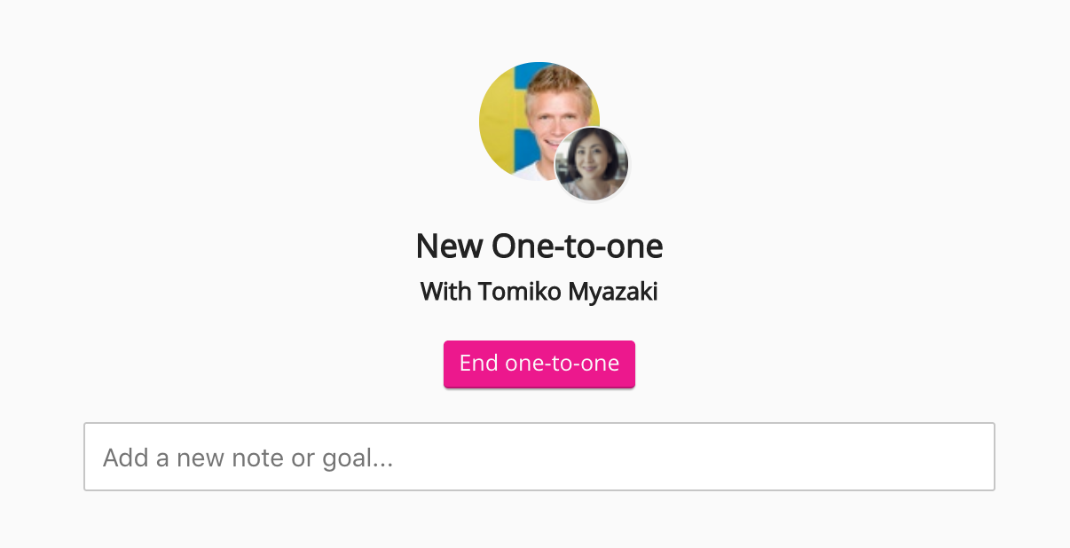Screen dimensions: 1070x548
Task: Focus the Add a new note or goal box
Action: coord(539,457)
